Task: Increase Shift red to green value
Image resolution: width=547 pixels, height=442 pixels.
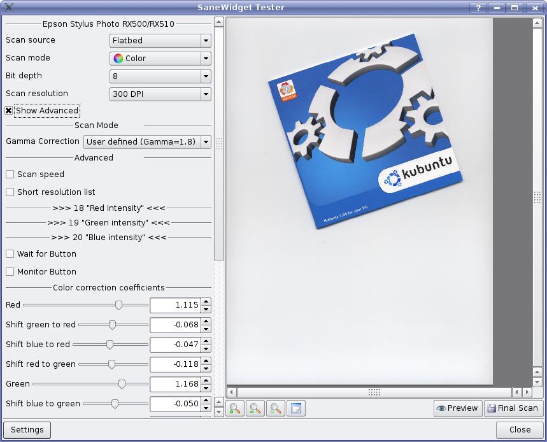Action: click(206, 360)
